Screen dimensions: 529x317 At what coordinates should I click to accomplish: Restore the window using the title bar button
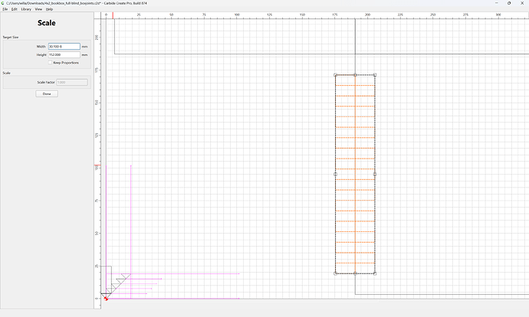[x=509, y=3]
